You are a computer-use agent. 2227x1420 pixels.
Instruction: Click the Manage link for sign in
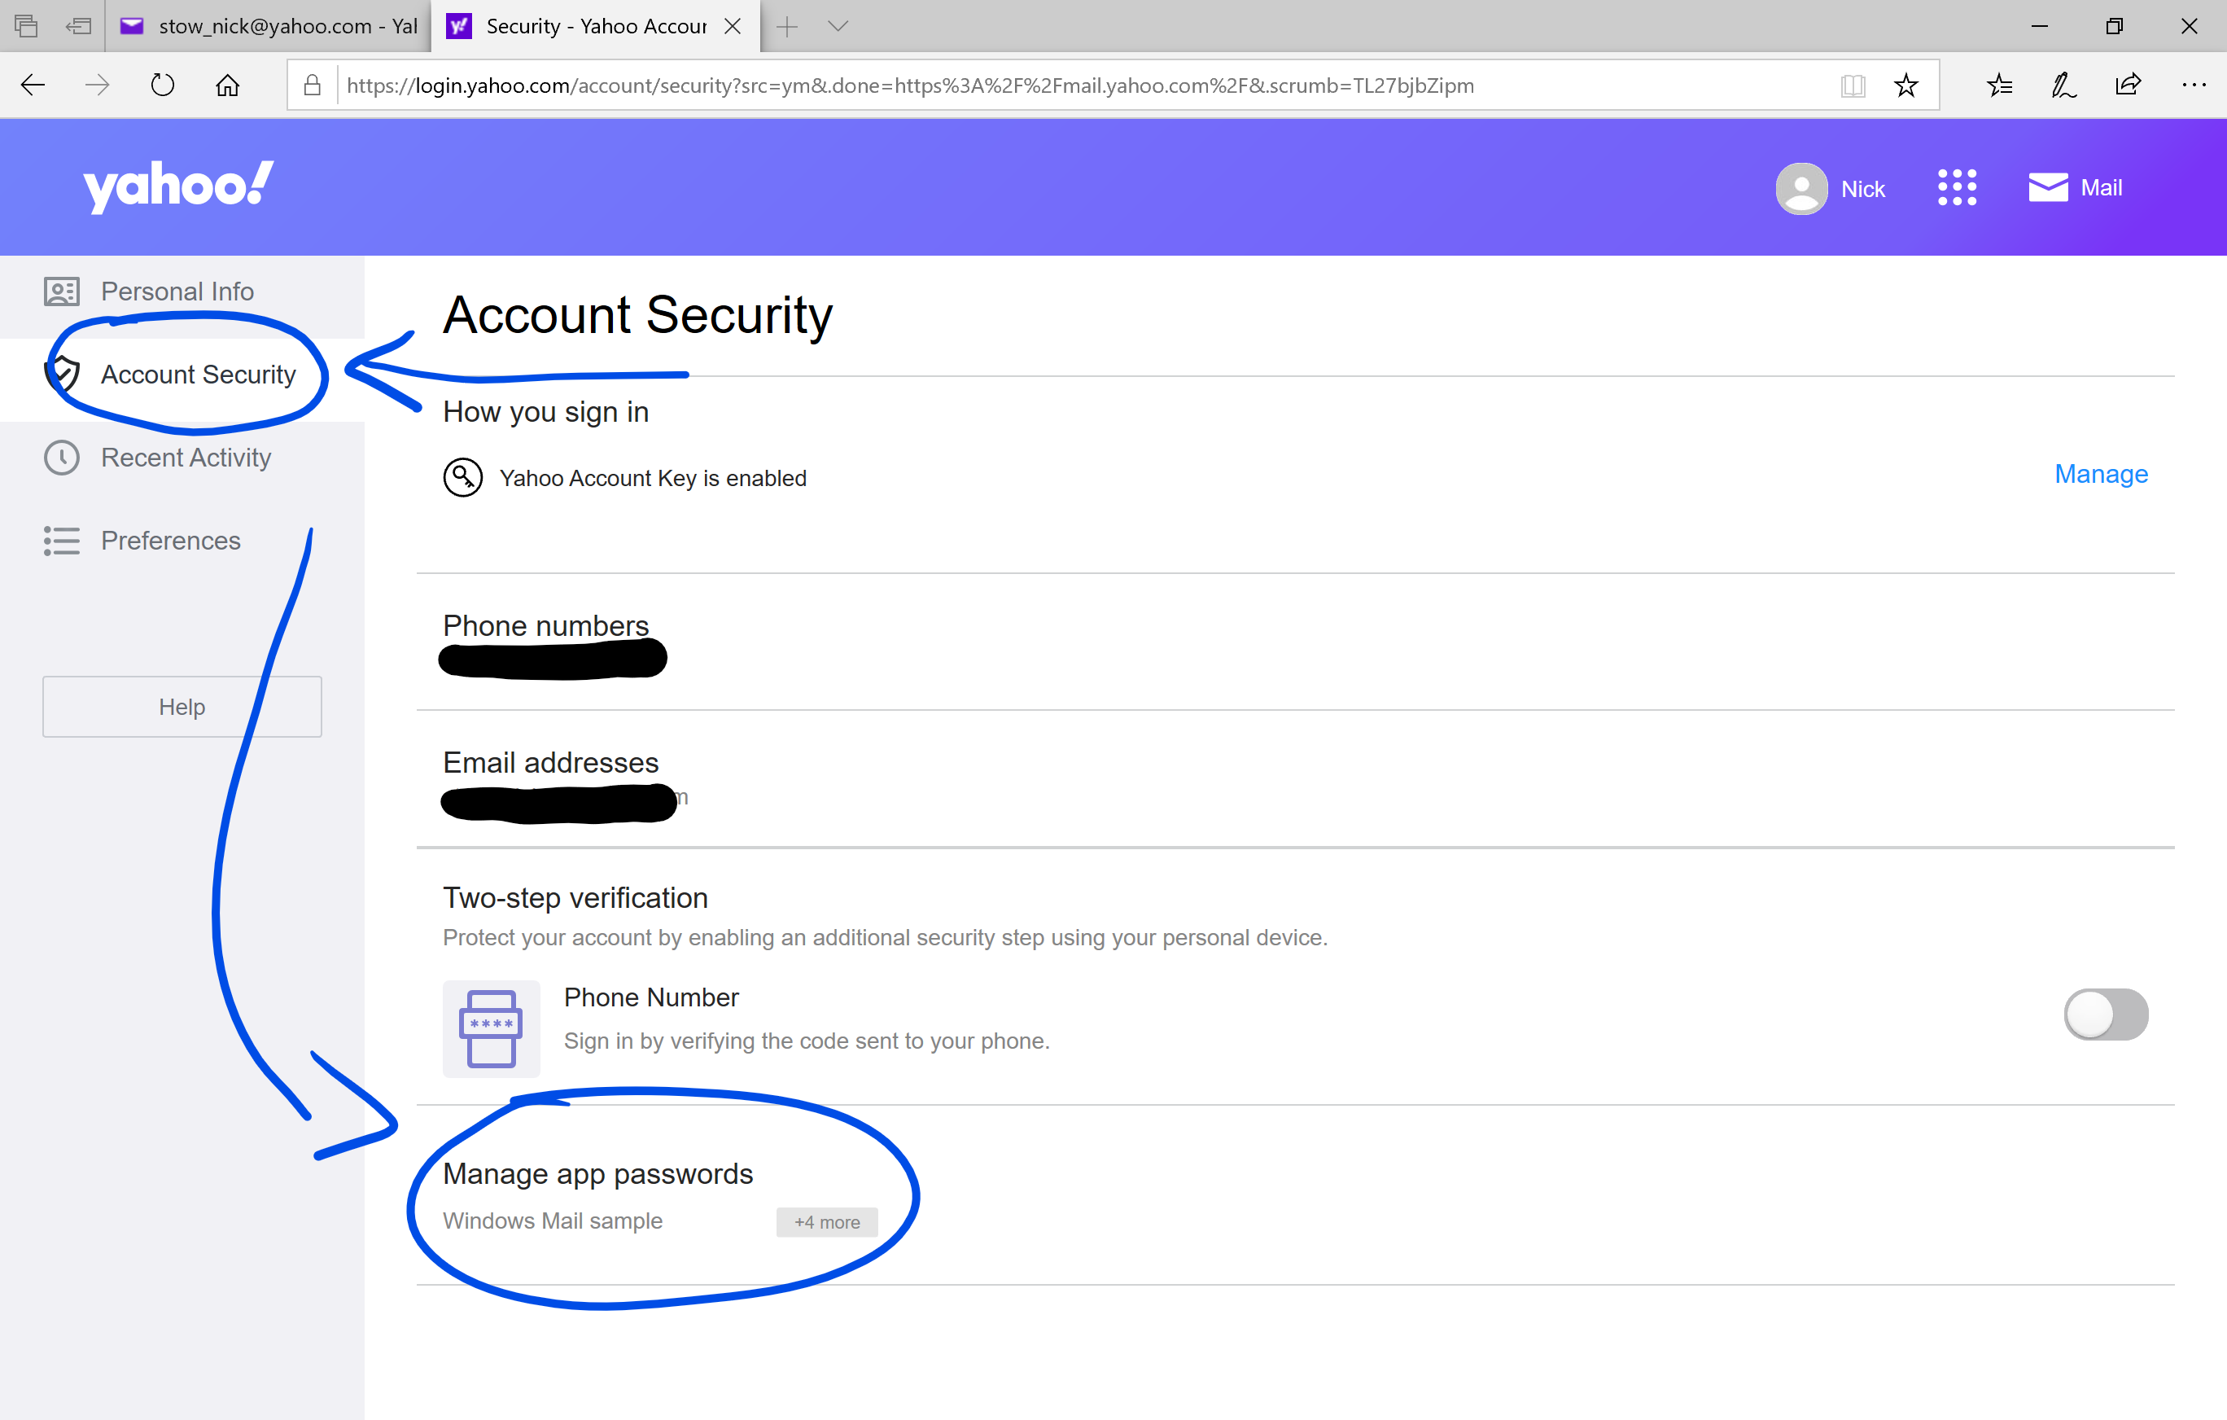[2100, 474]
